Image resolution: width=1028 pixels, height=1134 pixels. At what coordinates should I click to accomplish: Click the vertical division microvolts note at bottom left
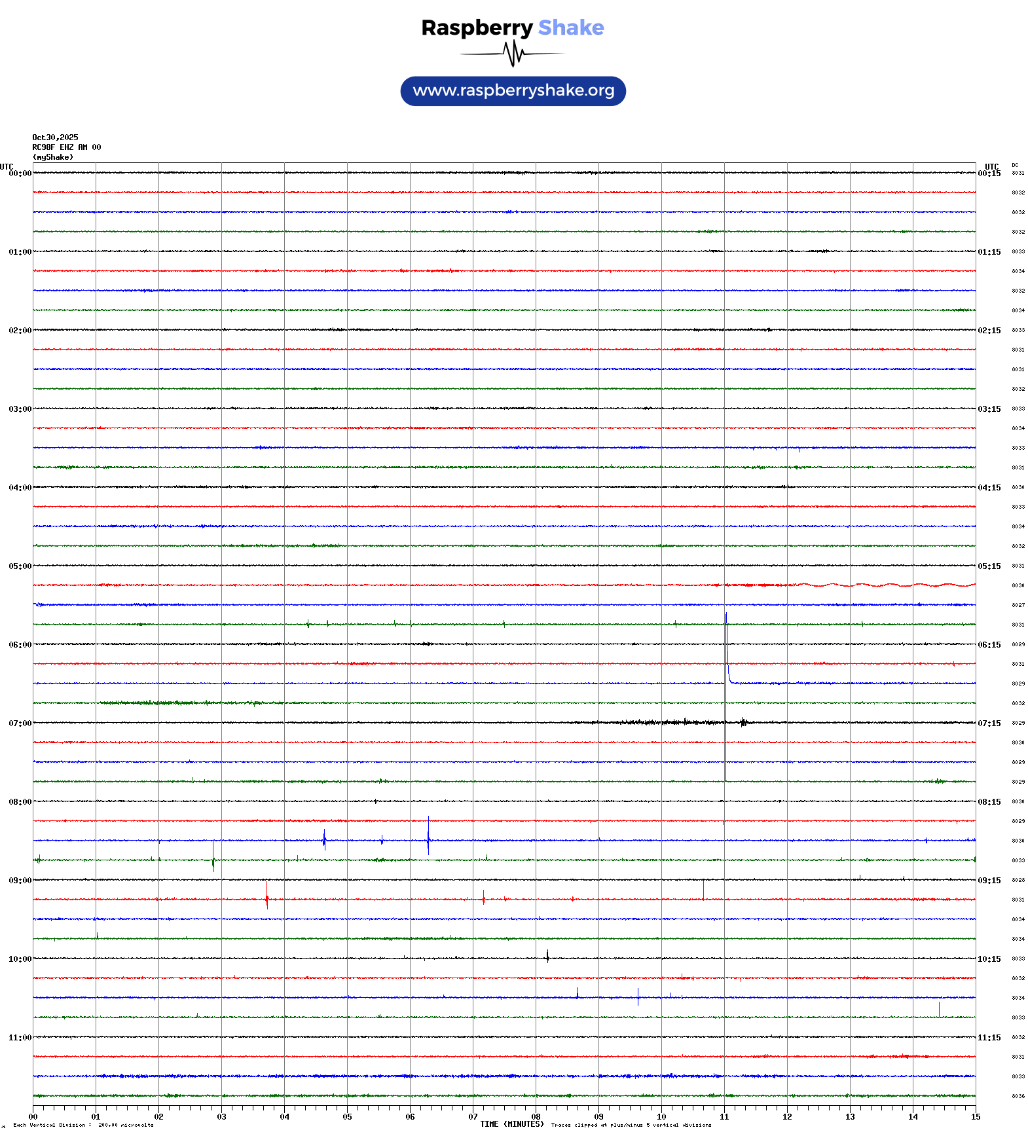pos(83,1125)
